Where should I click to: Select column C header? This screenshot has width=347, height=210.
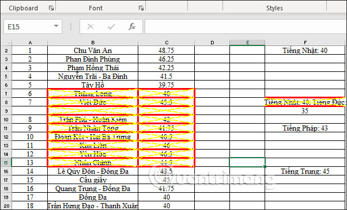166,43
